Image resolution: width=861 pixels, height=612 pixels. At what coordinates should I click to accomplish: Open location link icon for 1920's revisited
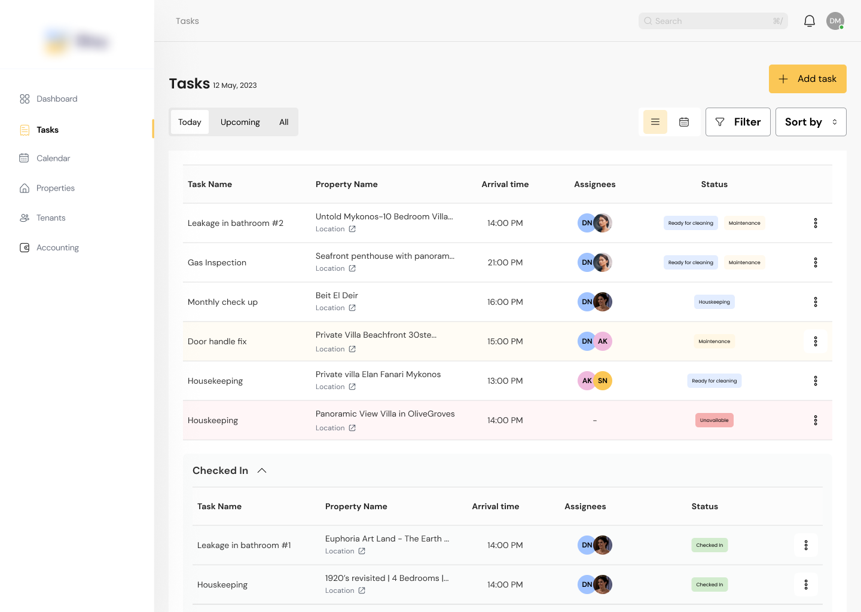click(362, 590)
